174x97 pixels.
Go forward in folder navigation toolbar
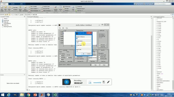click(x=3, y=15)
